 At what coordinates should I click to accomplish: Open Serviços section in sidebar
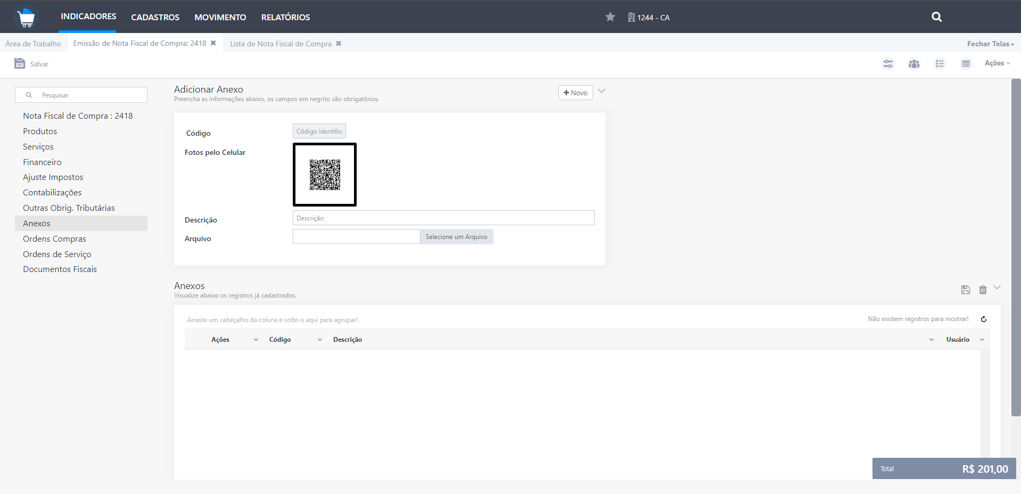(38, 146)
